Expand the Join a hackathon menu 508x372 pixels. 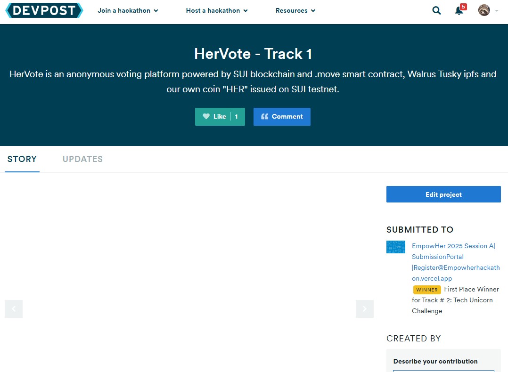point(128,11)
